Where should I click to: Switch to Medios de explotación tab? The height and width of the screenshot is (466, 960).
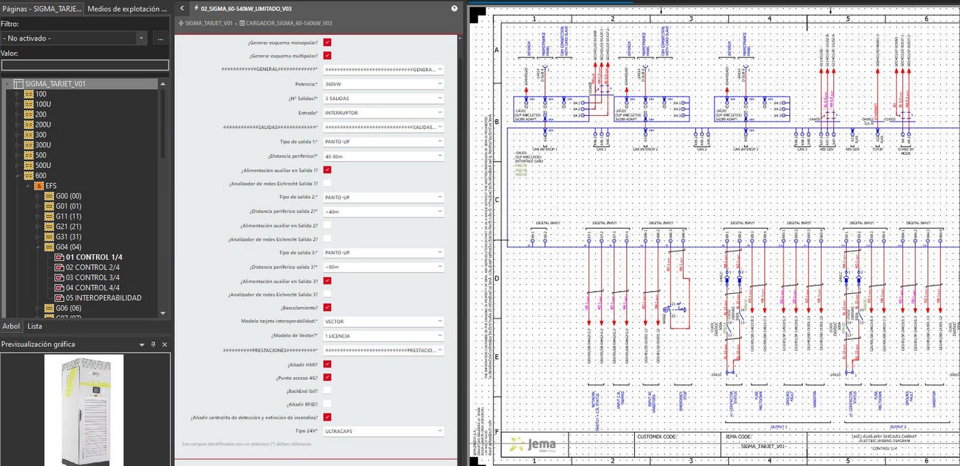pos(128,9)
